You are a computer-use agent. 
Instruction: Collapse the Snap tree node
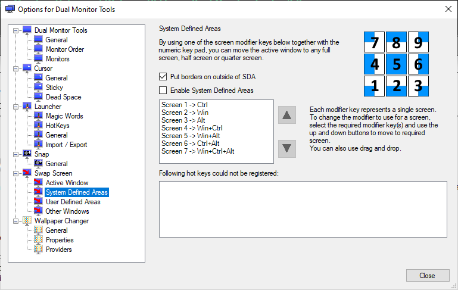click(x=15, y=154)
